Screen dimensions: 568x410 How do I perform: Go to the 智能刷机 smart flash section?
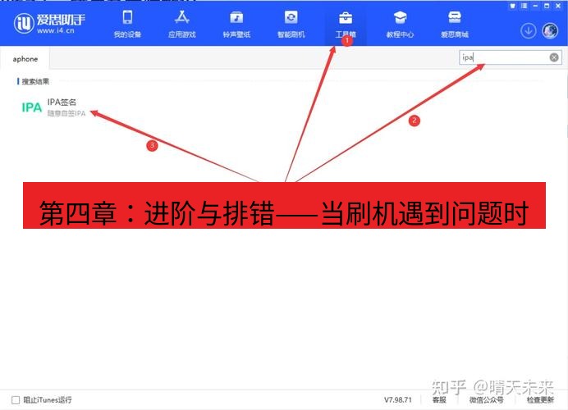[291, 24]
